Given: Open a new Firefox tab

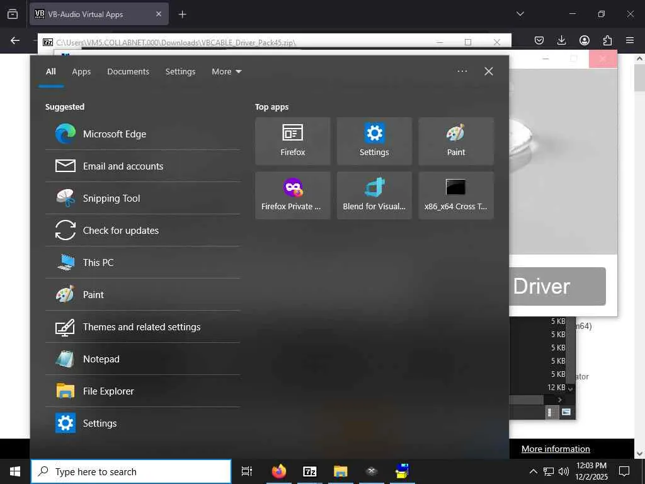Looking at the screenshot, I should [x=182, y=14].
